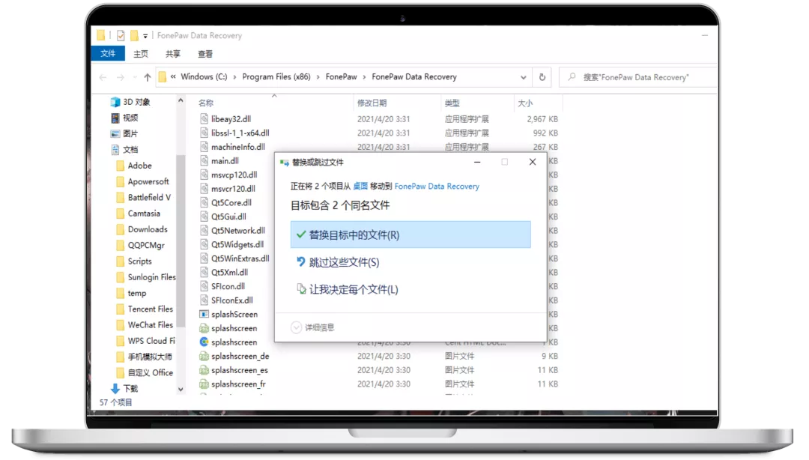The image size is (809, 460).
Task: Go up one folder level arrow
Action: point(148,77)
